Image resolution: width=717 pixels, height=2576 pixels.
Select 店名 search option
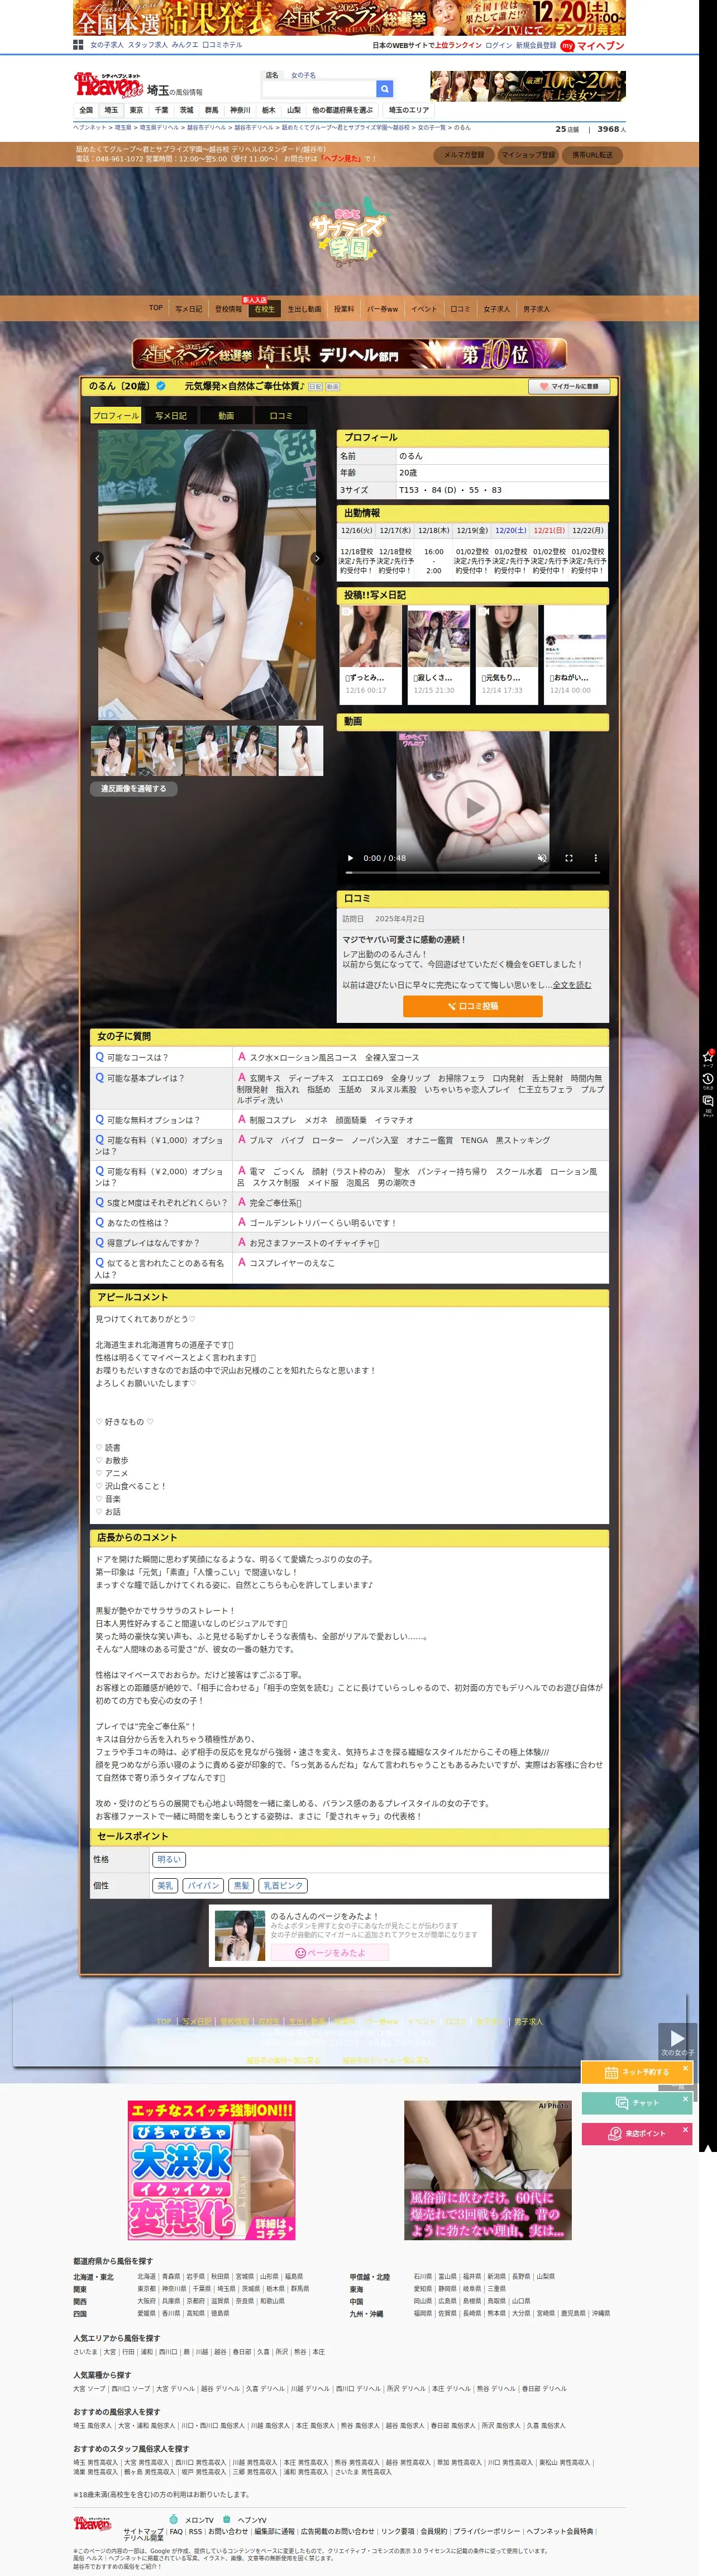click(x=272, y=75)
